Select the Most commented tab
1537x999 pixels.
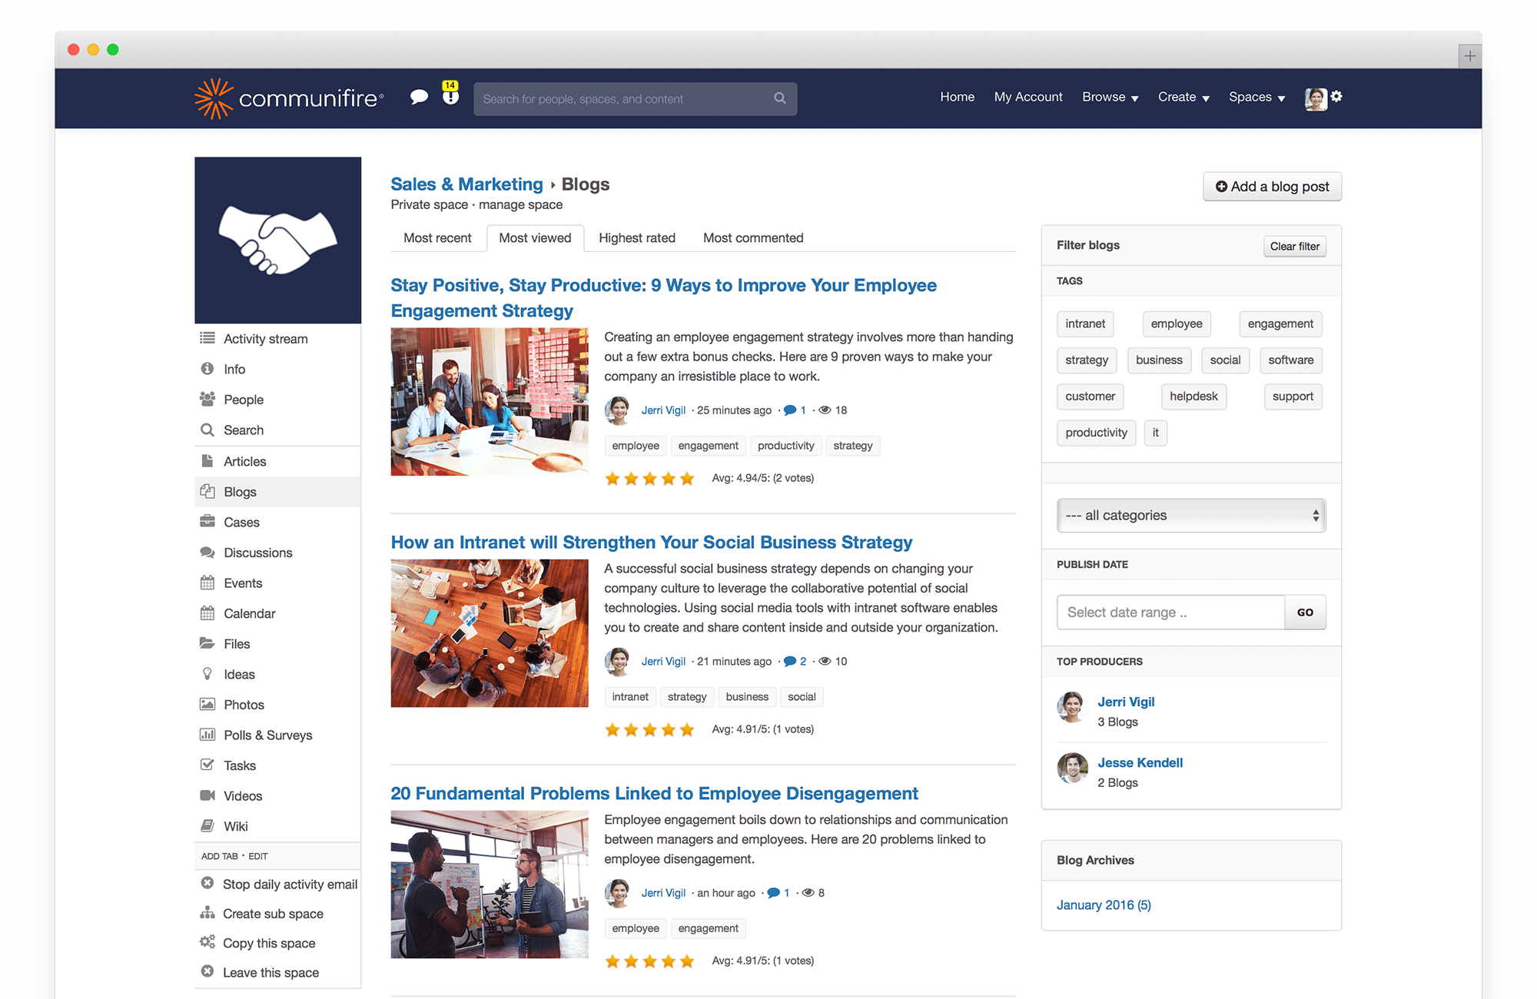[x=752, y=237]
